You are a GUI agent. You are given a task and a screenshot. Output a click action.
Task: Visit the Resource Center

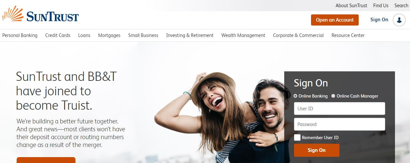pos(348,35)
